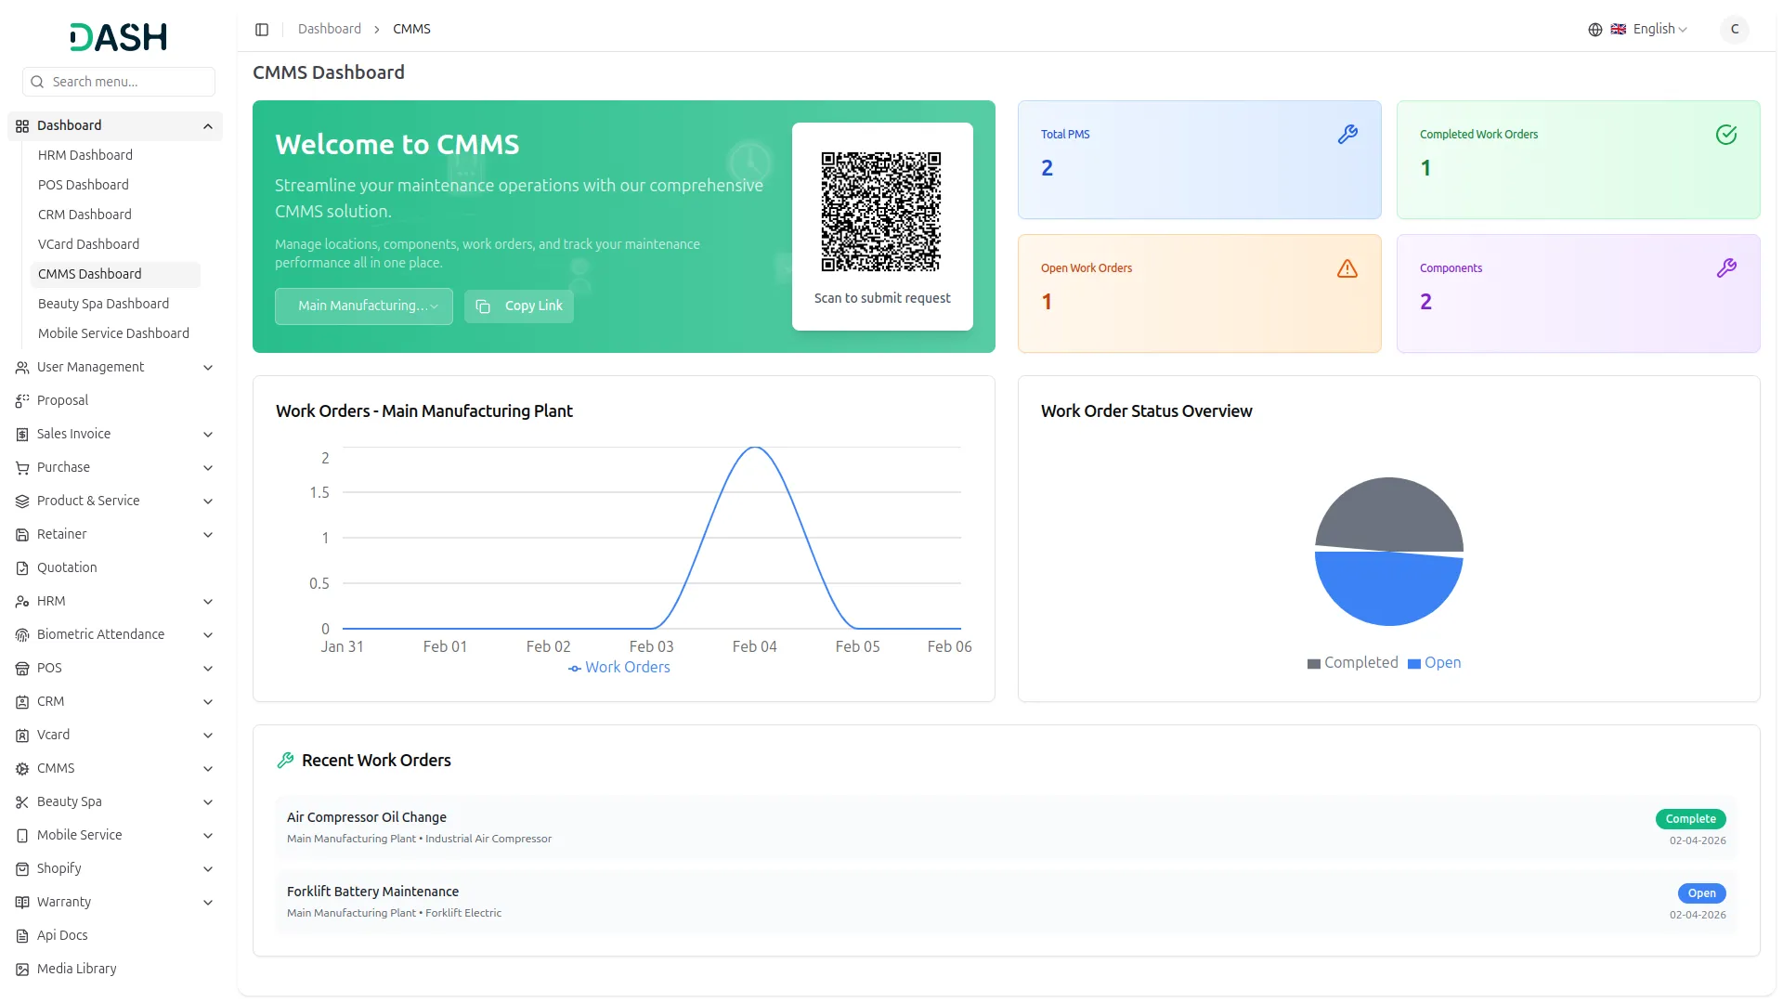
Task: Toggle the Work Orders chart legend series
Action: pyautogui.click(x=619, y=668)
